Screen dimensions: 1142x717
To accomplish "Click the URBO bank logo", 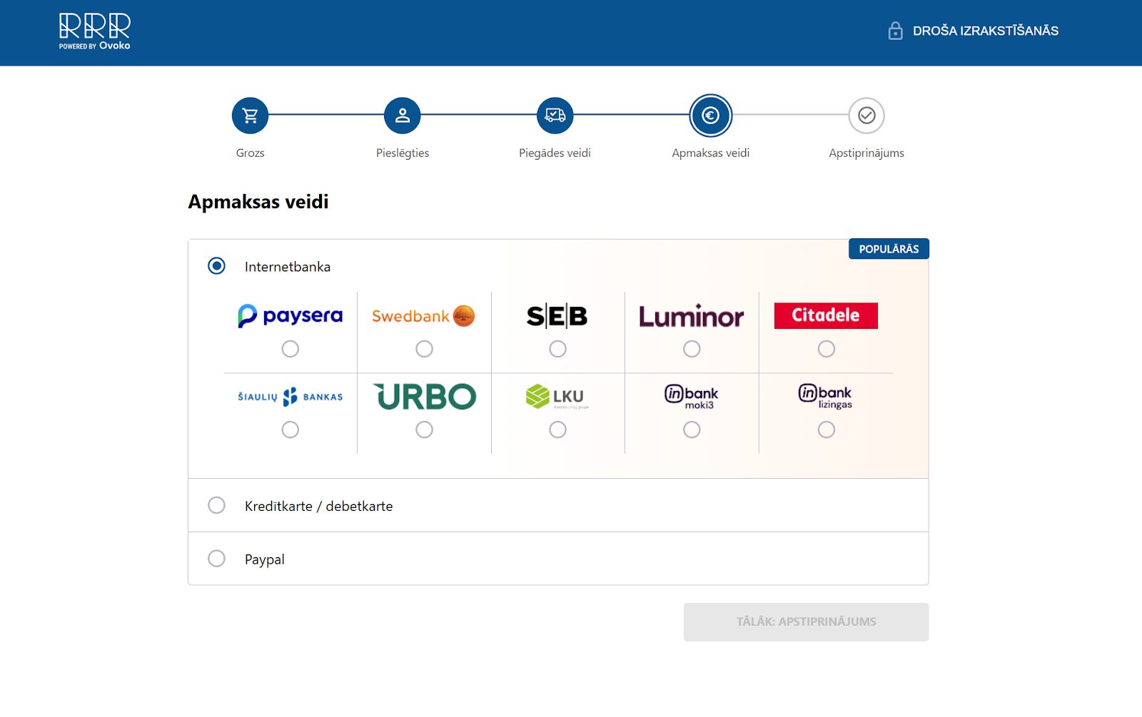I will click(424, 397).
